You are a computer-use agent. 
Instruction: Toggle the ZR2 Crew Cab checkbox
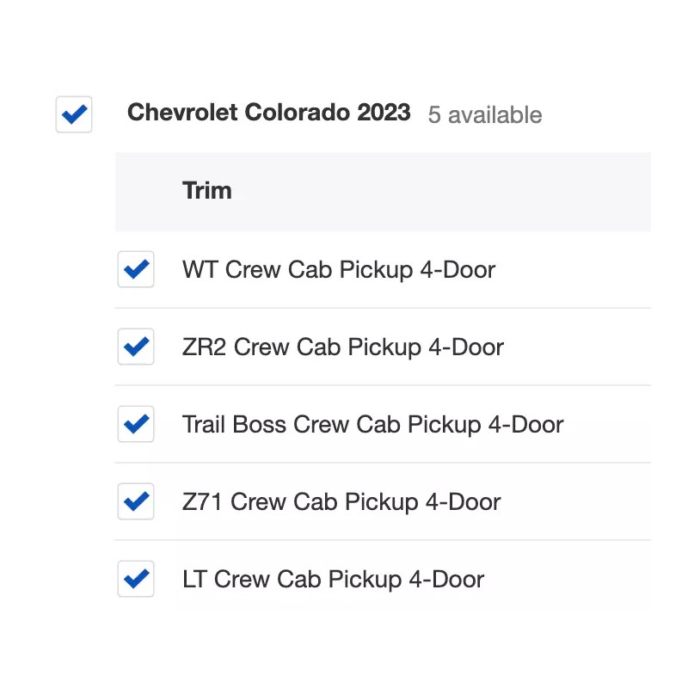[136, 347]
